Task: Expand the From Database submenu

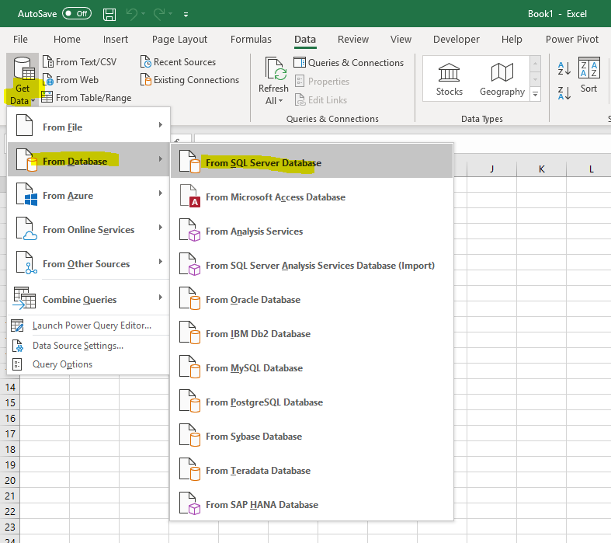Action: (89, 159)
